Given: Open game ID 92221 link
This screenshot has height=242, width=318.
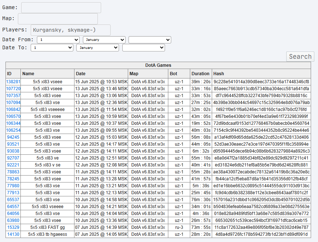Looking at the screenshot, I should click(x=13, y=165).
